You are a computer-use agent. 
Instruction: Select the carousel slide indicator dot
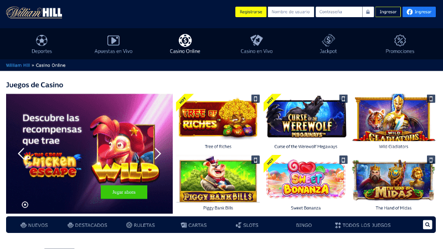(25, 205)
